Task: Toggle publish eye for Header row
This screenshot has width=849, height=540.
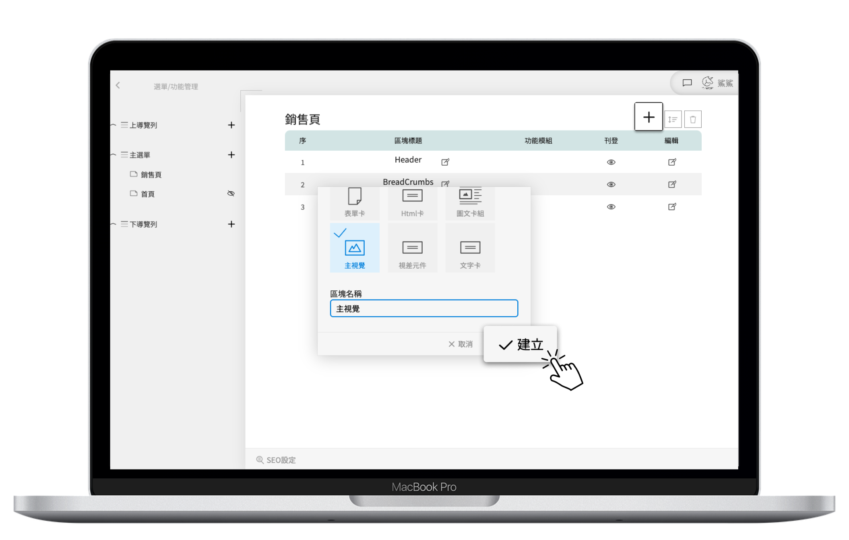Action: pyautogui.click(x=611, y=162)
